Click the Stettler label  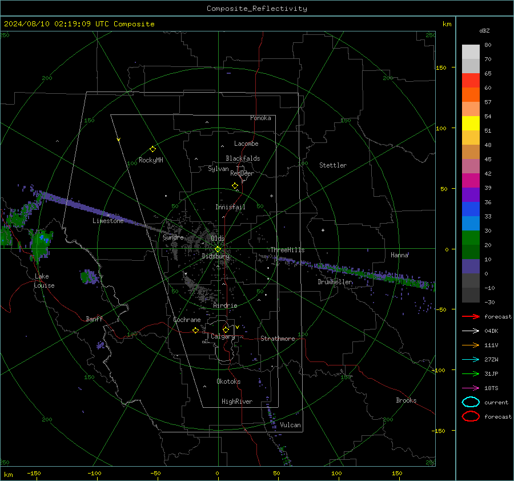coord(333,165)
